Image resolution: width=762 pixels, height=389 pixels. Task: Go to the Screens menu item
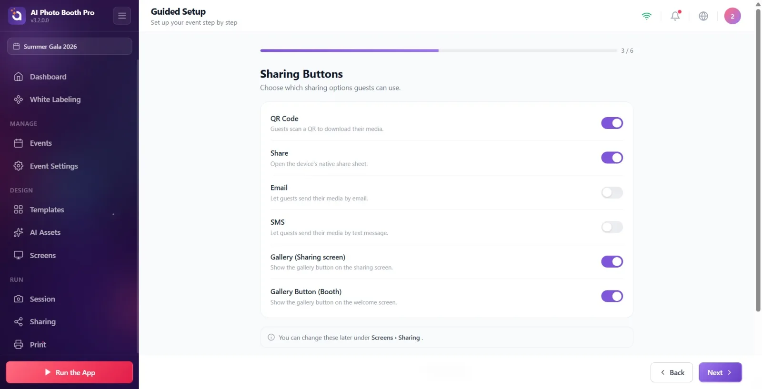click(x=70, y=255)
